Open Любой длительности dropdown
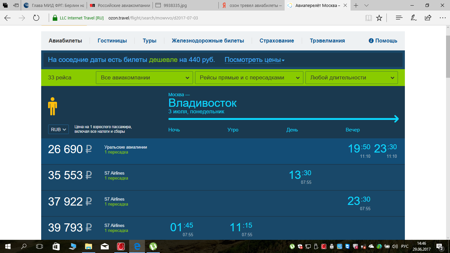Image resolution: width=450 pixels, height=253 pixels. click(x=352, y=78)
